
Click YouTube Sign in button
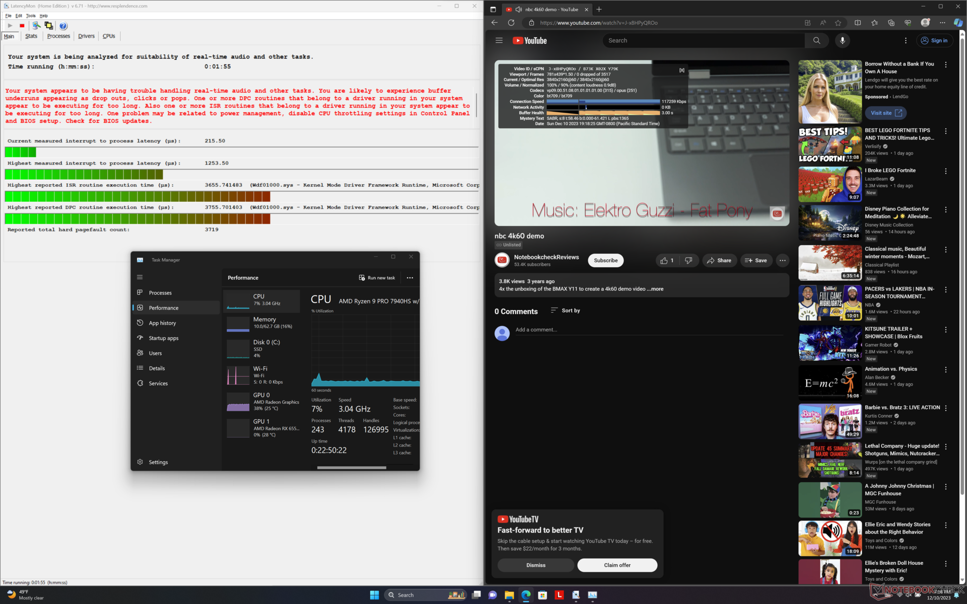pos(934,41)
